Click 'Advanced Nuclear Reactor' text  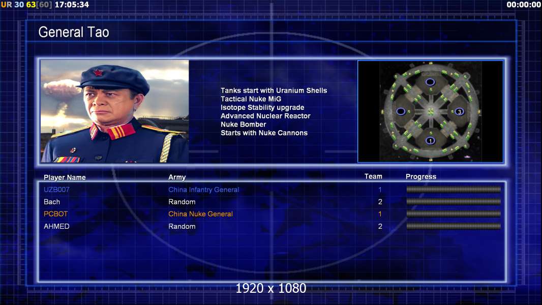265,116
